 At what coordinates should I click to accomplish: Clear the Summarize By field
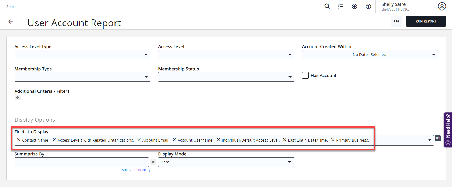coord(153,162)
